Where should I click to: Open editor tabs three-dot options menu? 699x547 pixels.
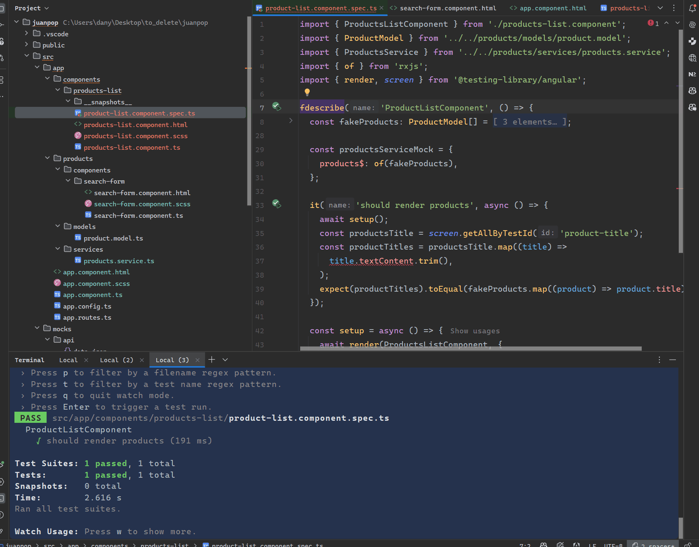click(674, 8)
